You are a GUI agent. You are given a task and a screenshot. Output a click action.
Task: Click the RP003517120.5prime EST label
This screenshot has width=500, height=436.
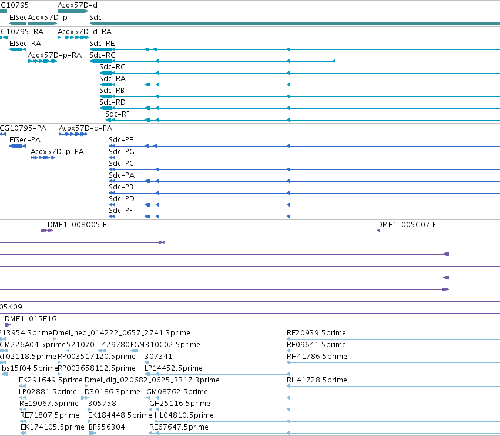96,357
